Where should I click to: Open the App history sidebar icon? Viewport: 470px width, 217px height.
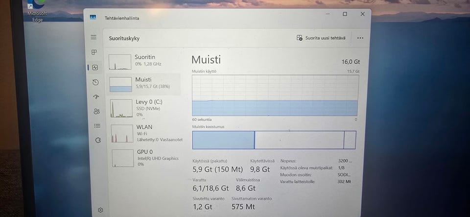tap(95, 82)
